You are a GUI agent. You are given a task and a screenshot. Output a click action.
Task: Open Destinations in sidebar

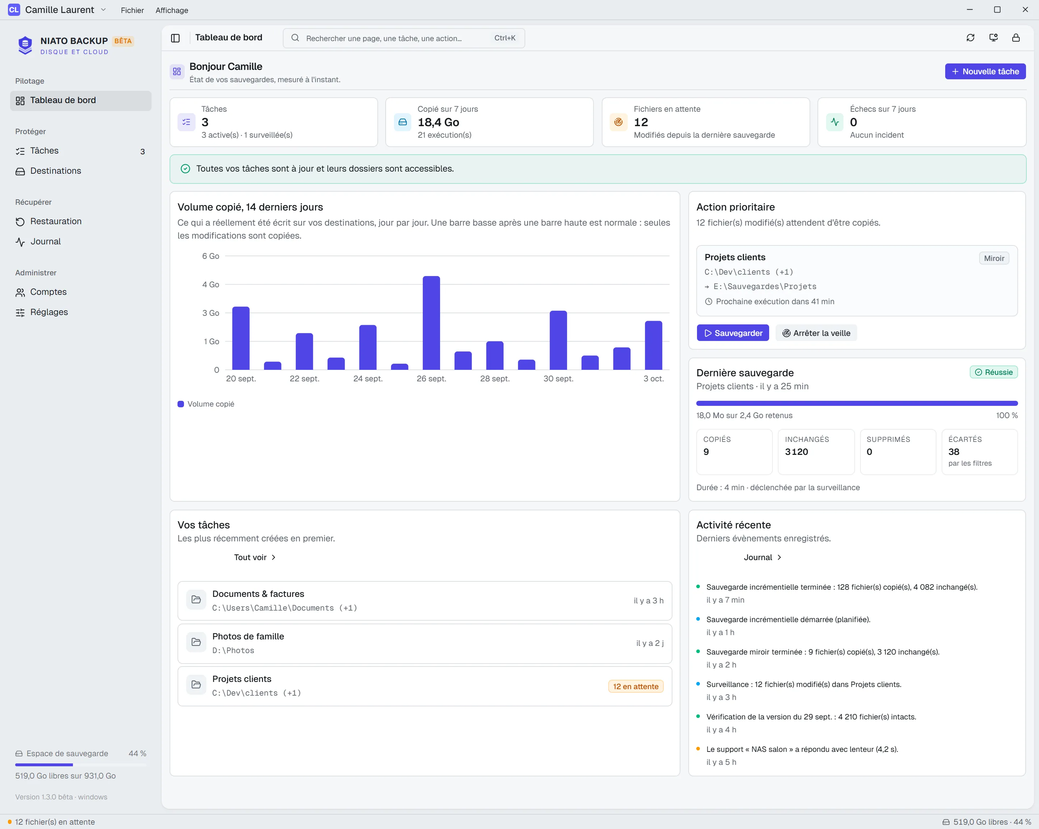tap(80, 171)
